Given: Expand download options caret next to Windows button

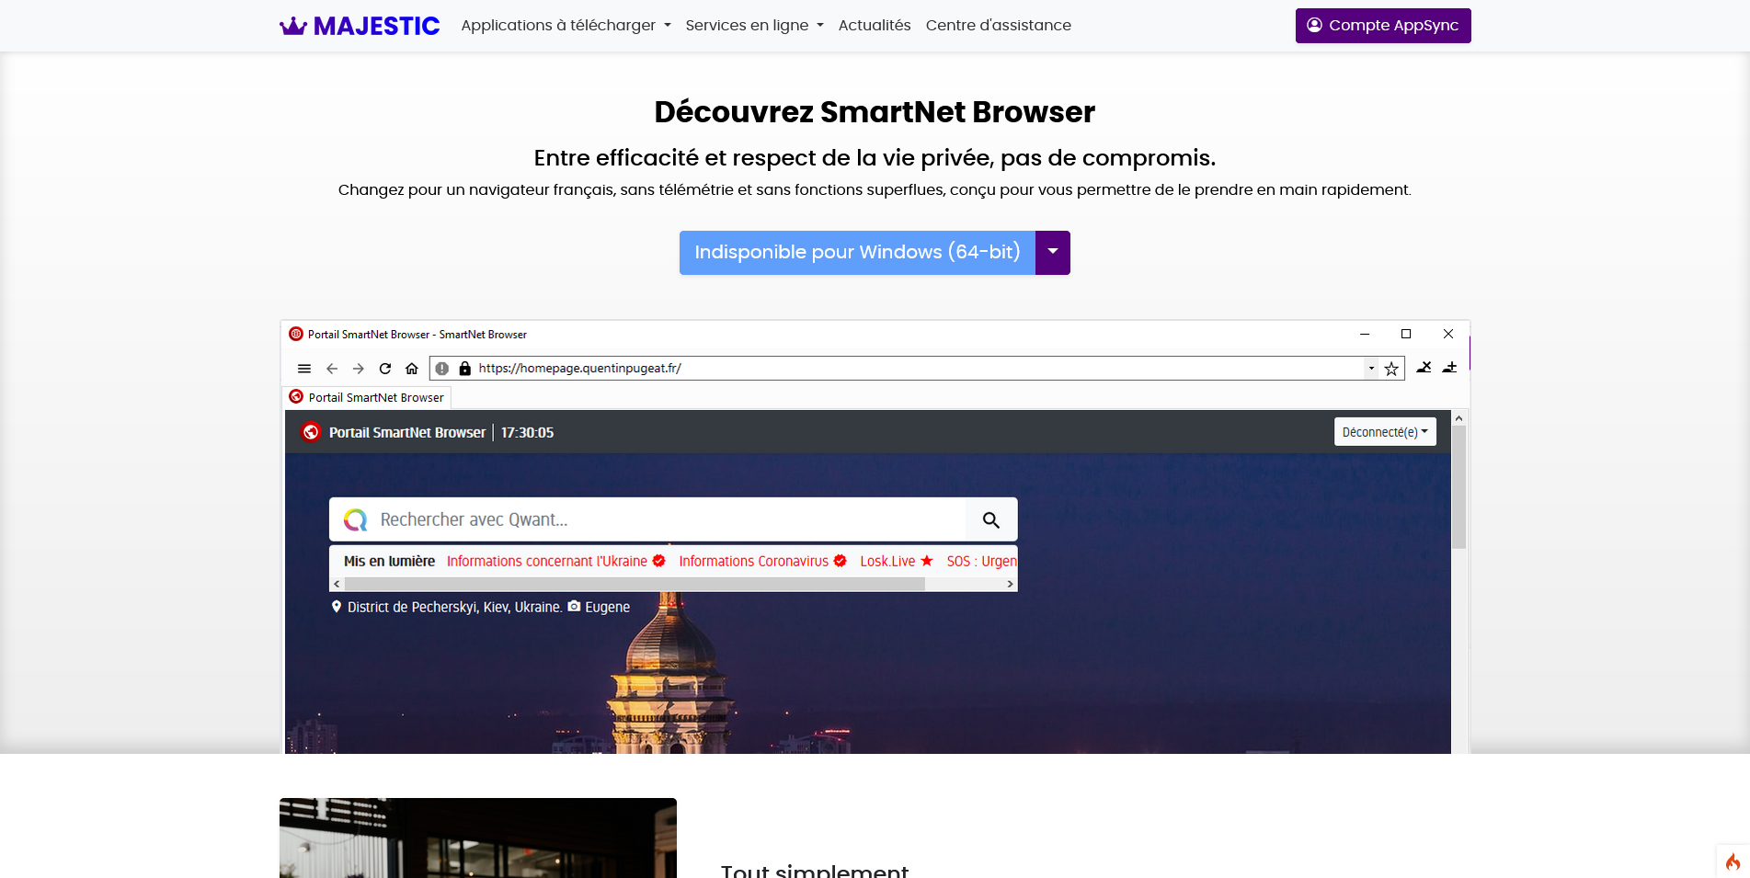Looking at the screenshot, I should point(1053,253).
